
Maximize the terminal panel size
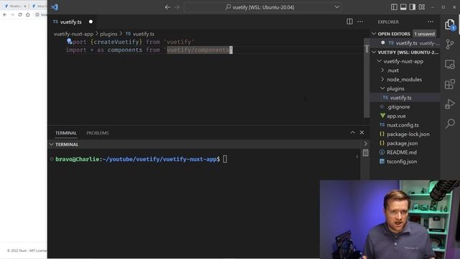click(x=353, y=132)
